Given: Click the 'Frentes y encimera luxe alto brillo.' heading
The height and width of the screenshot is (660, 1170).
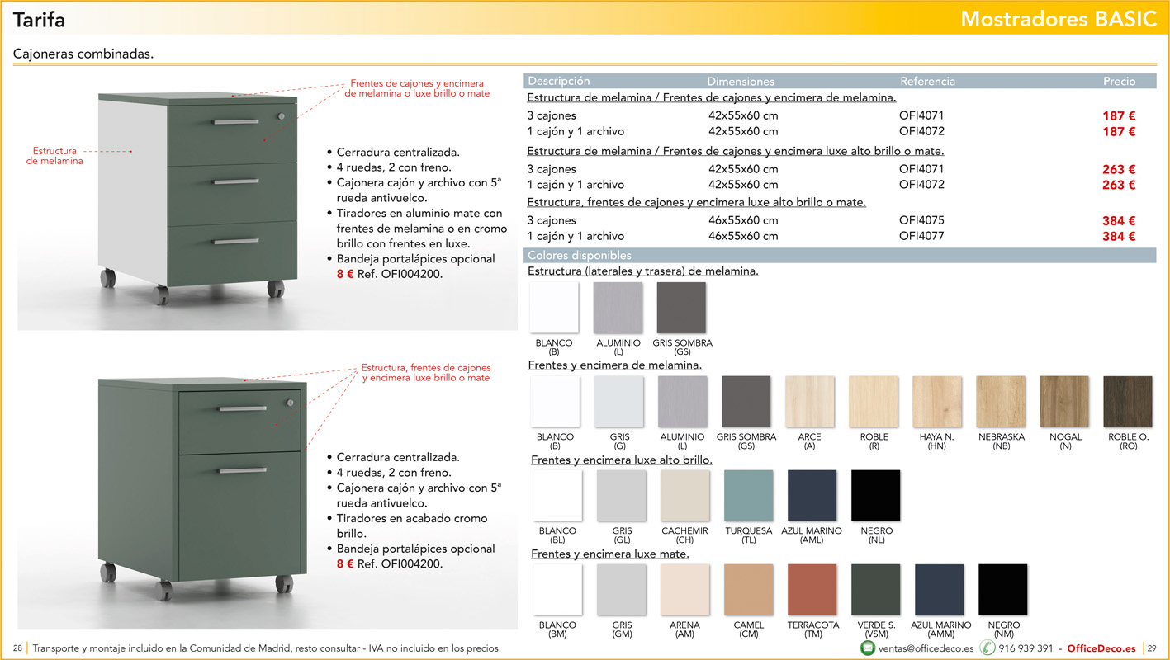Looking at the screenshot, I should click(x=622, y=460).
